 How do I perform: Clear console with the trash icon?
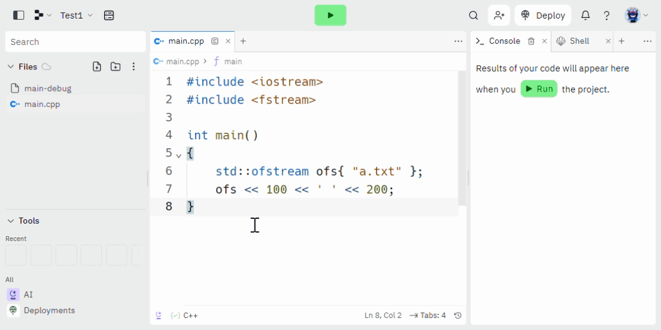531,41
